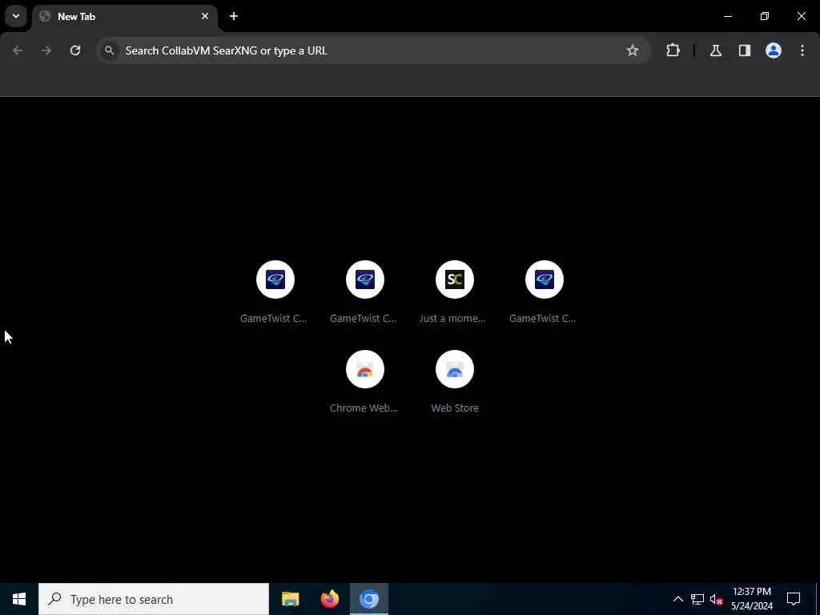
Task: Toggle the side panel
Action: pyautogui.click(x=745, y=50)
